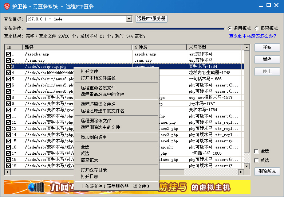Click the red shield app logo
Screen dimensions: 284x197
pos(7,6)
